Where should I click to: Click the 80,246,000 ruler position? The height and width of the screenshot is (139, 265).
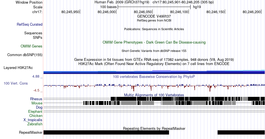(107, 12)
